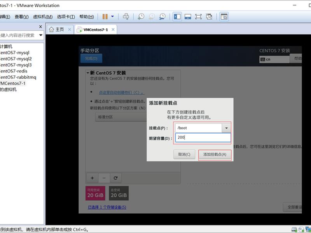This screenshot has width=311, height=233.
Task: Select CentOS7-mysql2 in the library
Action: 16,59
